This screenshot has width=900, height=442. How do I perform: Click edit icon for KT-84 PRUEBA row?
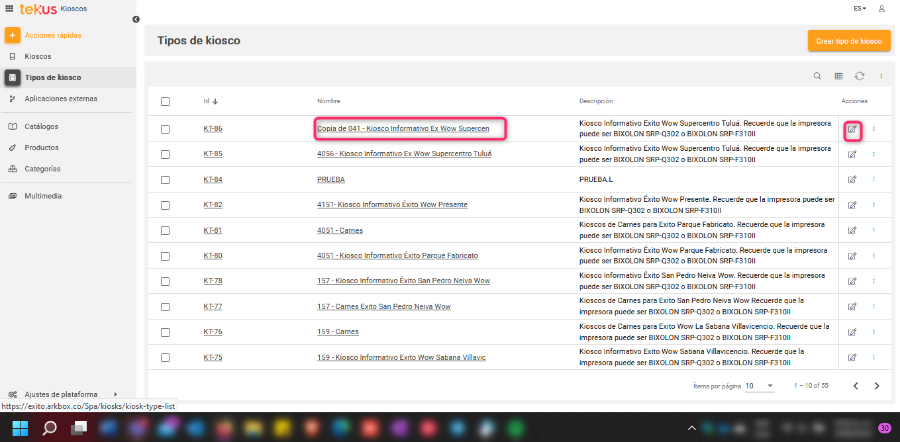[852, 179]
